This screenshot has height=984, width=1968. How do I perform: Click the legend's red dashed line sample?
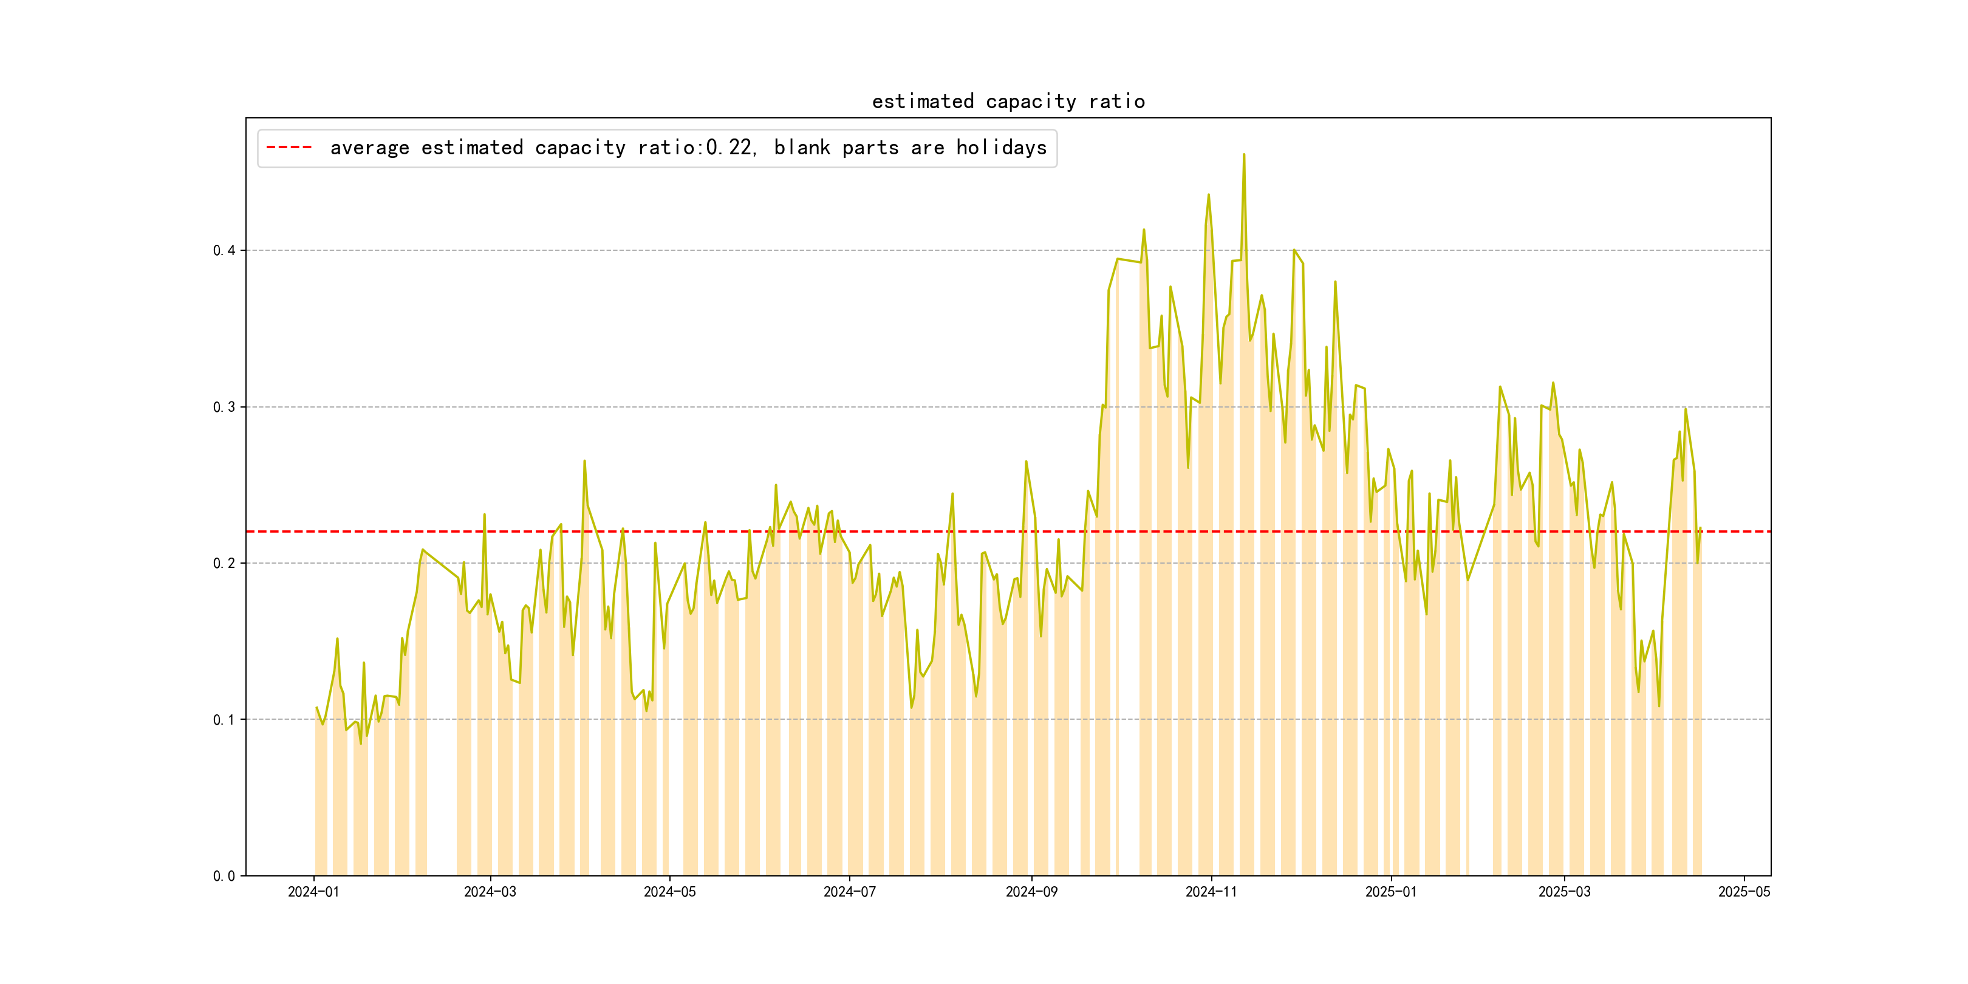click(x=289, y=148)
